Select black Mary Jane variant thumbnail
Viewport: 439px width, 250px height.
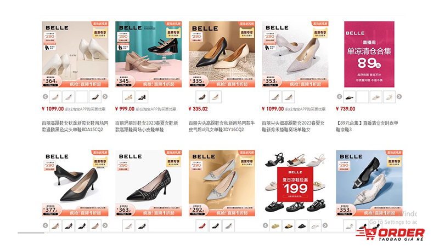tap(142, 97)
